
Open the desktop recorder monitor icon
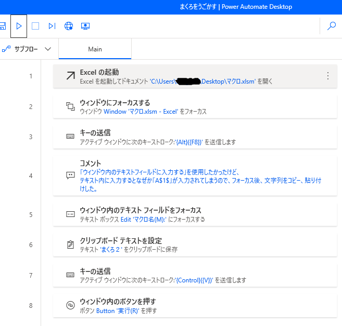85,26
